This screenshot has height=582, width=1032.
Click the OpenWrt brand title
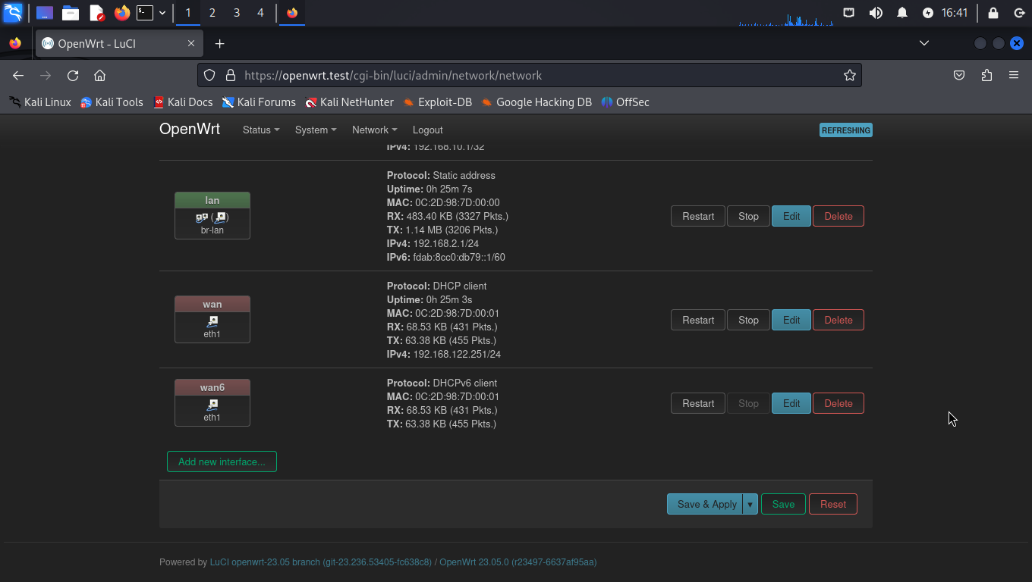click(x=190, y=130)
